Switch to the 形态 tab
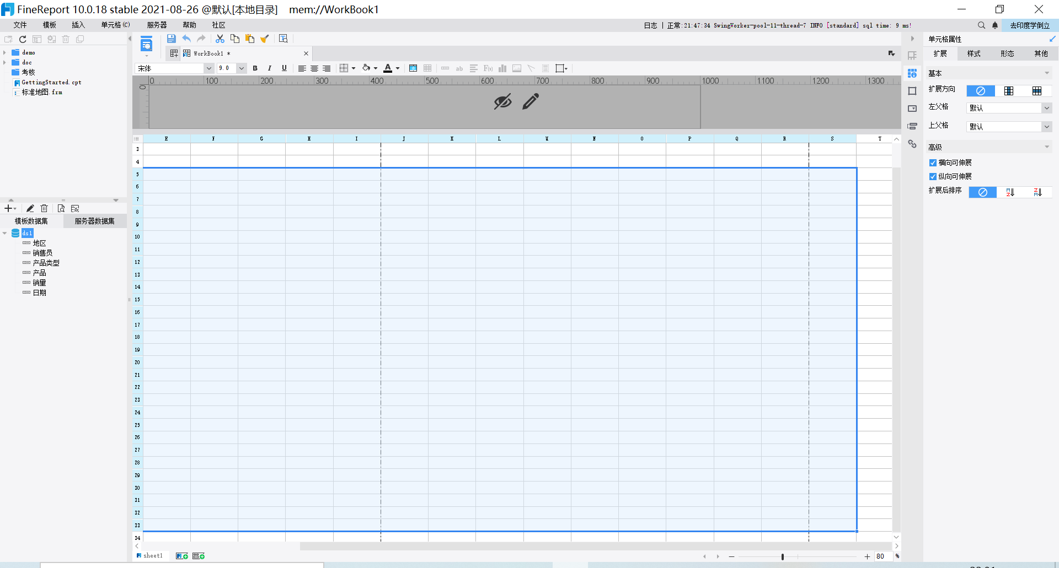Screen dimensions: 1059x568 click(1008, 54)
